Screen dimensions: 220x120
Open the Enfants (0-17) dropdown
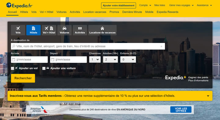click(x=128, y=59)
